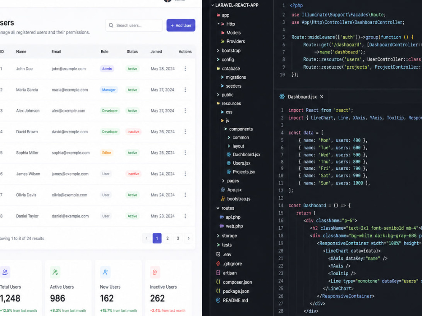Viewport: 422px width, 316px height.
Task: Open README.md file
Action: click(x=232, y=300)
